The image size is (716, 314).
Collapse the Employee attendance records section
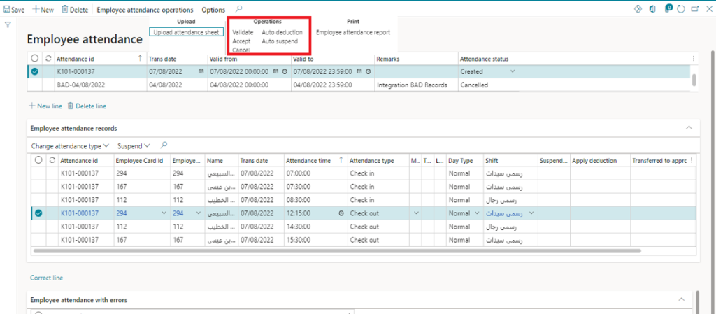[x=688, y=128]
